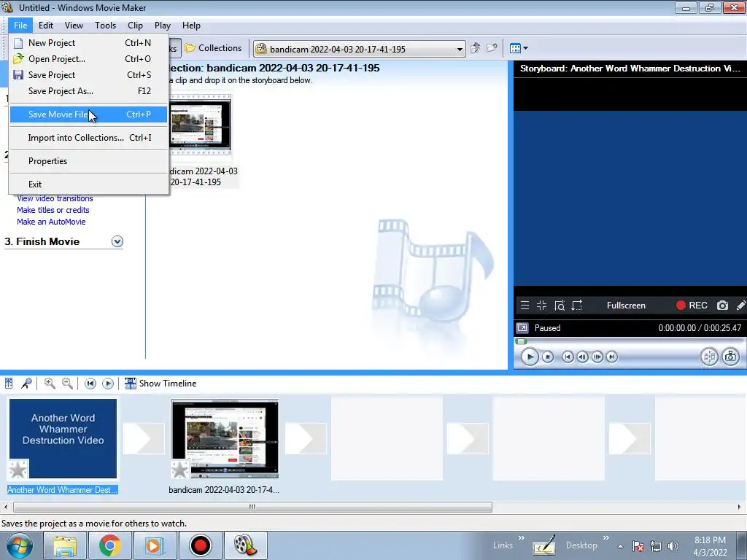This screenshot has height=560, width=747.
Task: Step to the next frame
Action: (x=597, y=357)
